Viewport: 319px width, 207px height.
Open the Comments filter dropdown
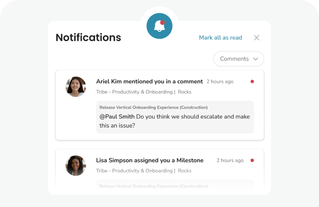[x=238, y=59]
